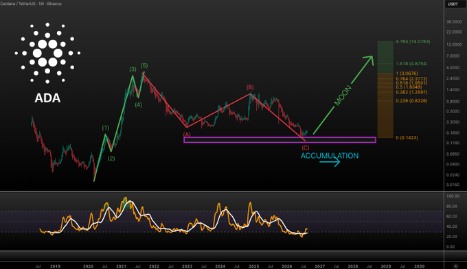The image size is (467, 269).
Task: Click the 0 (0.1423) Fibonacci base label
Action: click(x=407, y=138)
